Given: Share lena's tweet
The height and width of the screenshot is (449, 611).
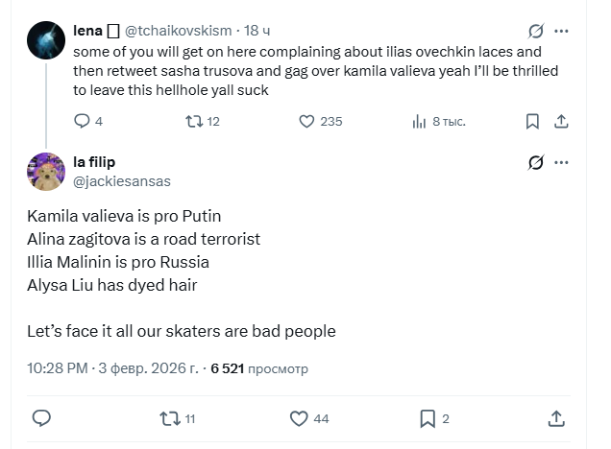Looking at the screenshot, I should (562, 121).
